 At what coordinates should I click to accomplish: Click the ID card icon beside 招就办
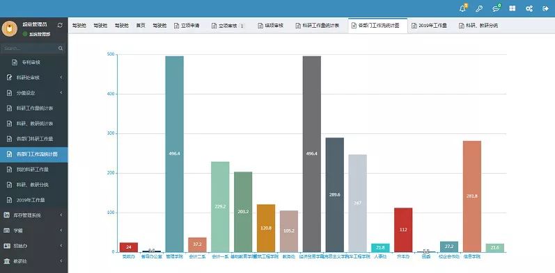click(7, 245)
